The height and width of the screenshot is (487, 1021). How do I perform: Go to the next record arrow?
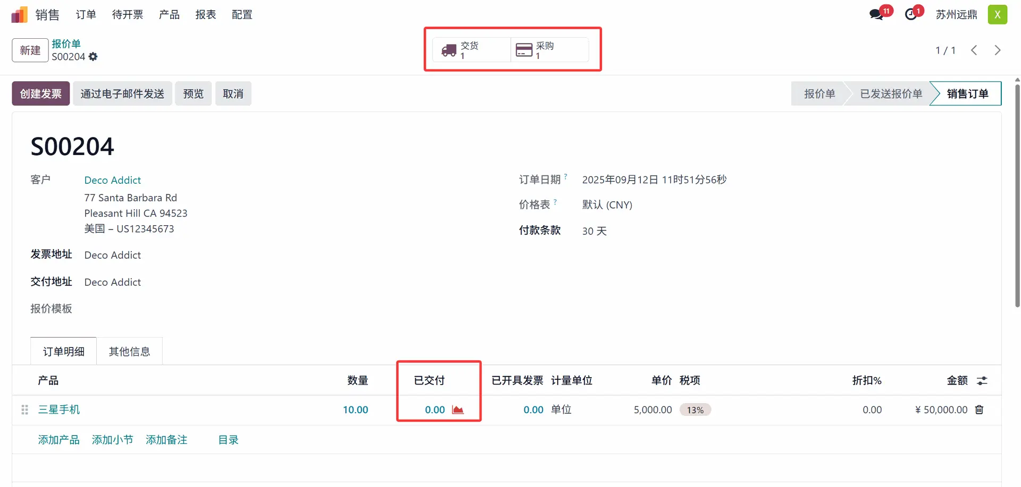(x=997, y=50)
